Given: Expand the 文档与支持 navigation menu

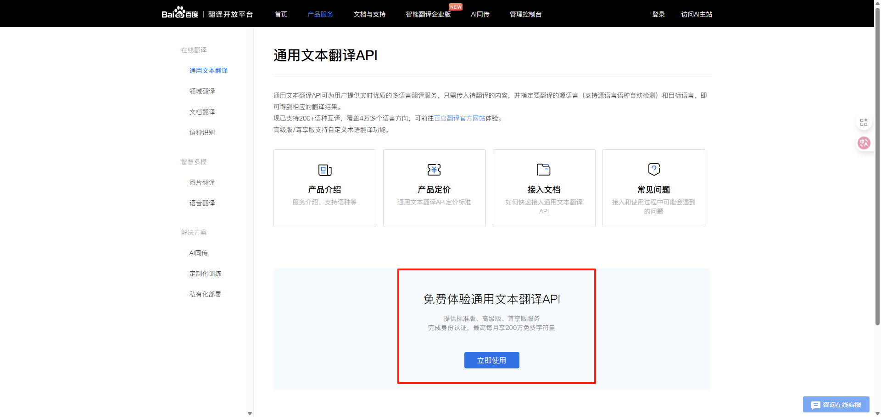Looking at the screenshot, I should pos(369,14).
